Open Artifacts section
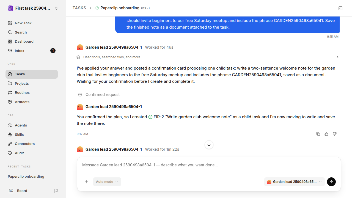 pyautogui.click(x=32, y=102)
